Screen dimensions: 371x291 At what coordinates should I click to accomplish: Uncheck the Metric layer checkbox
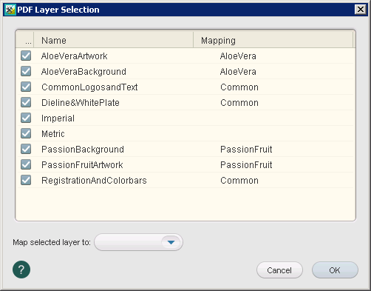pyautogui.click(x=26, y=133)
